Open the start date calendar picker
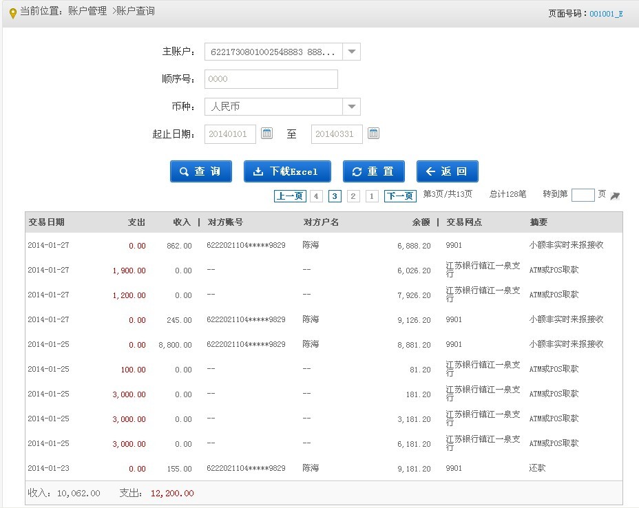Viewport: 639px width, 508px height. (x=267, y=134)
